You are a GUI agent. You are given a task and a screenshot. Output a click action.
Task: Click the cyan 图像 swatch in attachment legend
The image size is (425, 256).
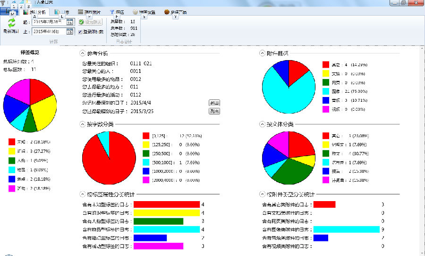(x=325, y=91)
